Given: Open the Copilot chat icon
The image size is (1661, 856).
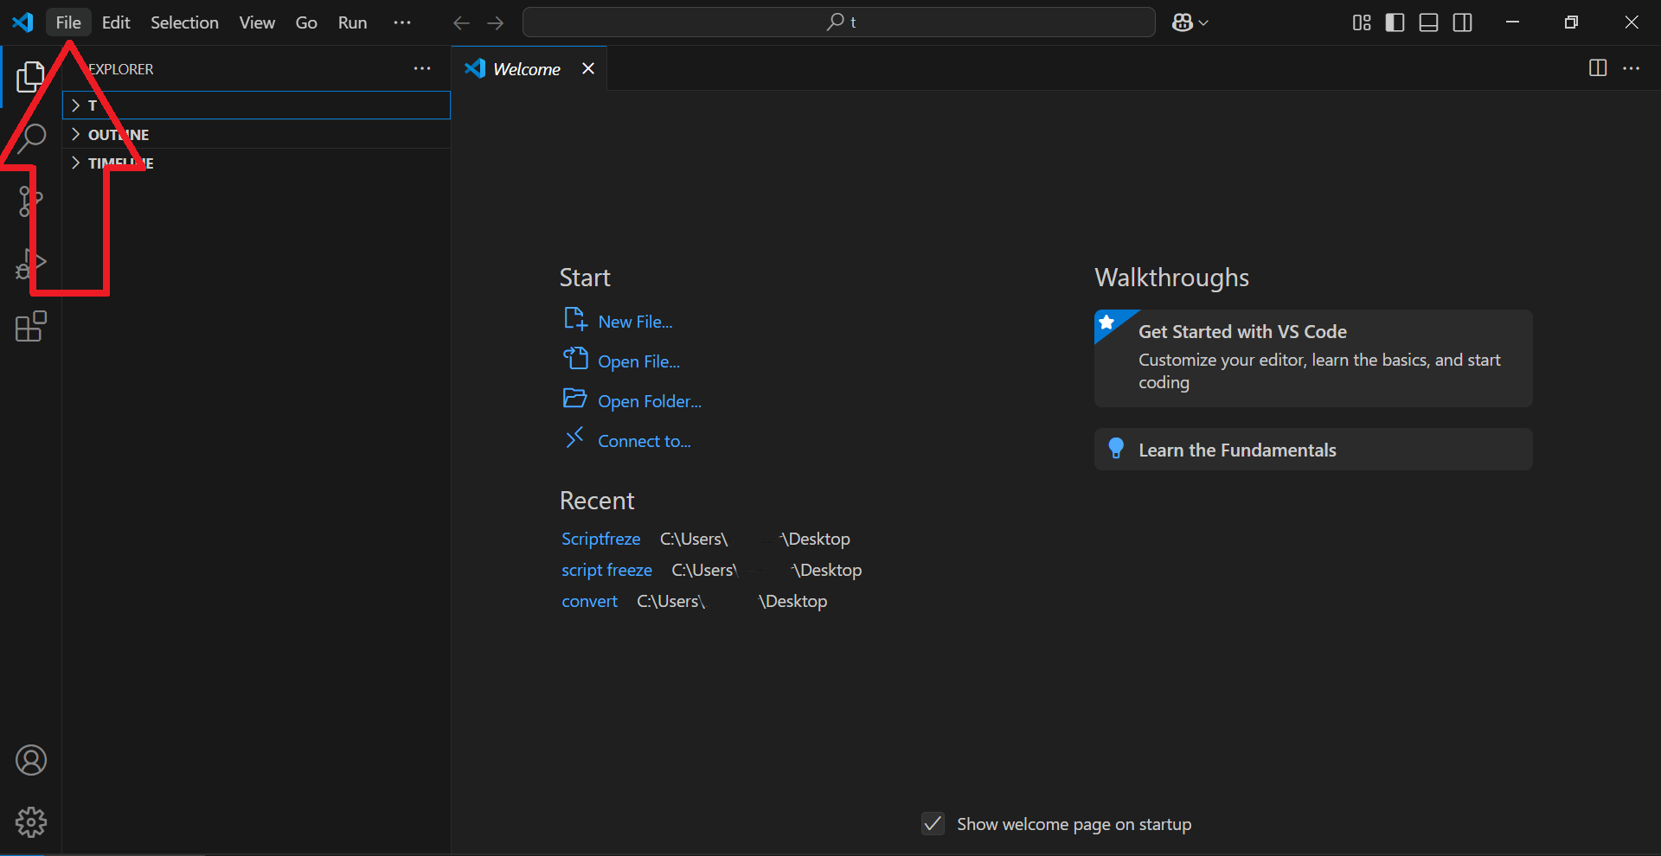Looking at the screenshot, I should pos(1183,22).
